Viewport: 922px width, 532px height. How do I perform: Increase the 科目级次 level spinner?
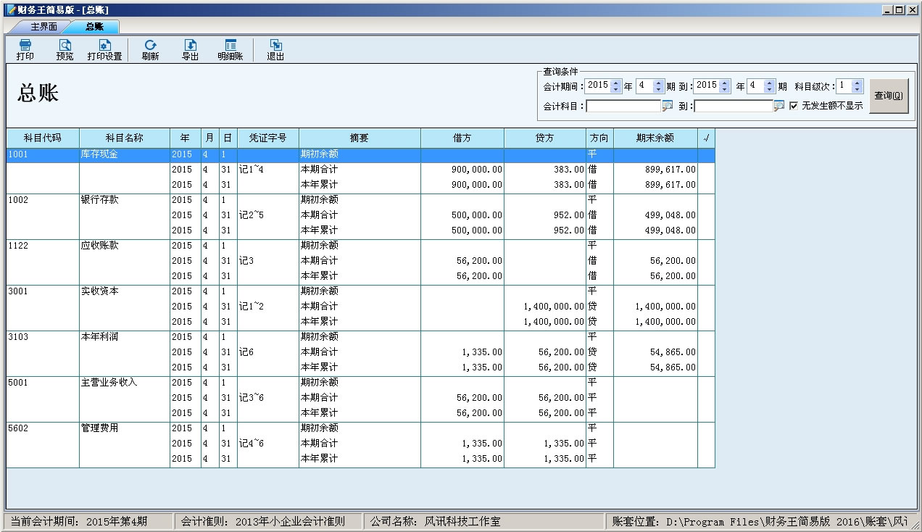pyautogui.click(x=857, y=83)
